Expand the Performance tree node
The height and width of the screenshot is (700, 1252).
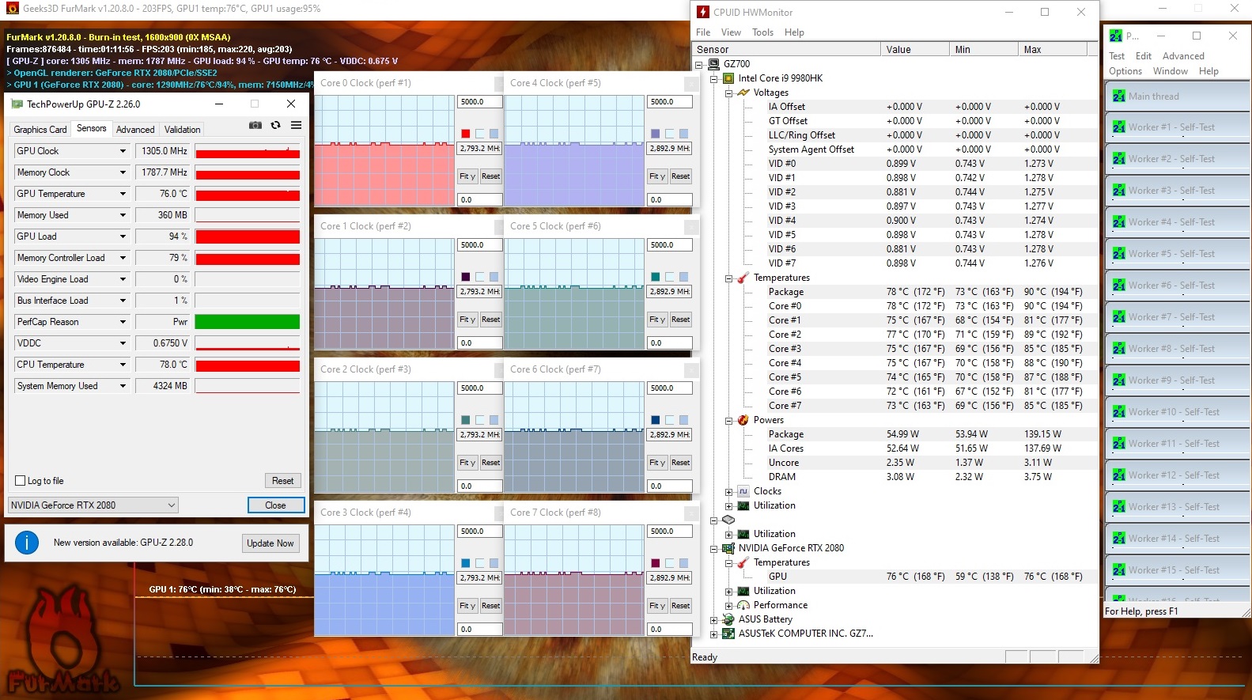coord(728,605)
